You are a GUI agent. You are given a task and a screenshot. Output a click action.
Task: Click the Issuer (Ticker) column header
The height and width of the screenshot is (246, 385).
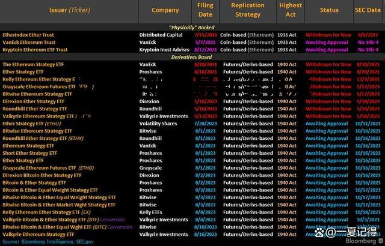[70, 10]
